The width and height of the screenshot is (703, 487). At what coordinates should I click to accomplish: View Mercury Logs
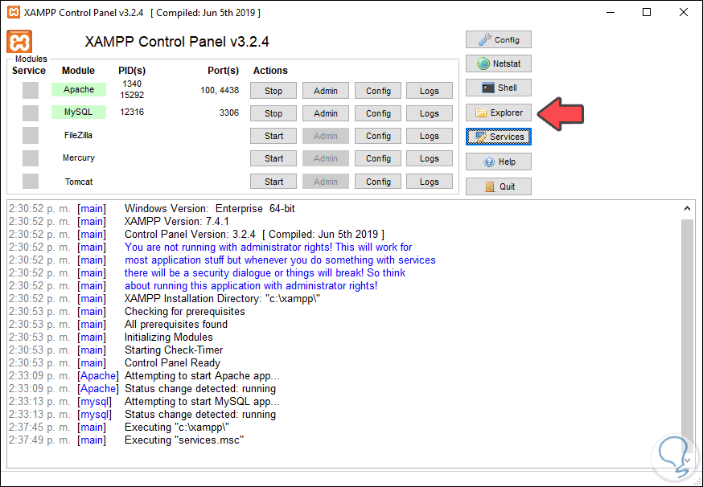pos(430,158)
